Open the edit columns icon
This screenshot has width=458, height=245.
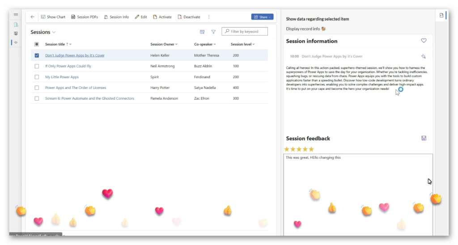coord(202,32)
